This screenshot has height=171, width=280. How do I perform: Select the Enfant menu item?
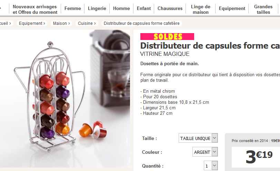pyautogui.click(x=144, y=8)
